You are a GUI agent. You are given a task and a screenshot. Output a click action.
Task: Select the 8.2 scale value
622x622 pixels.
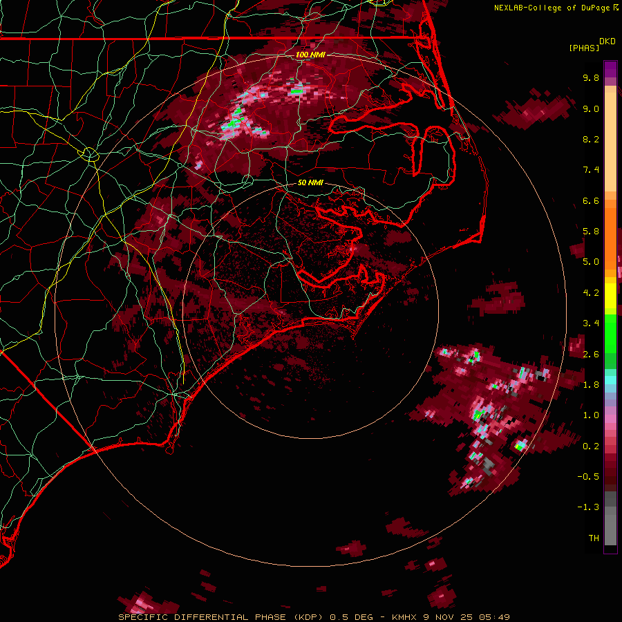point(591,139)
